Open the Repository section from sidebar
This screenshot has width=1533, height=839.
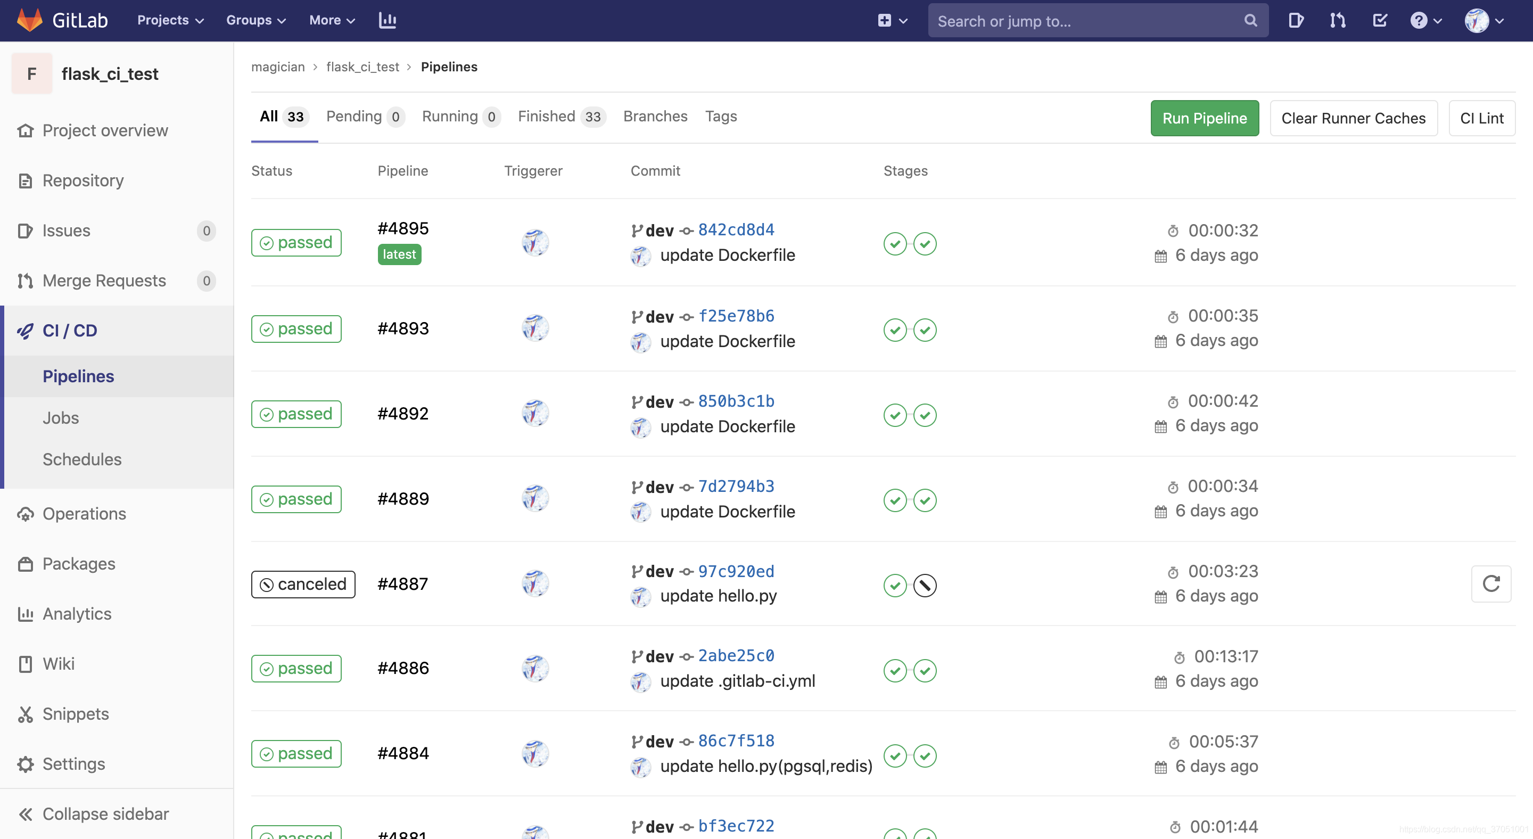coord(83,180)
